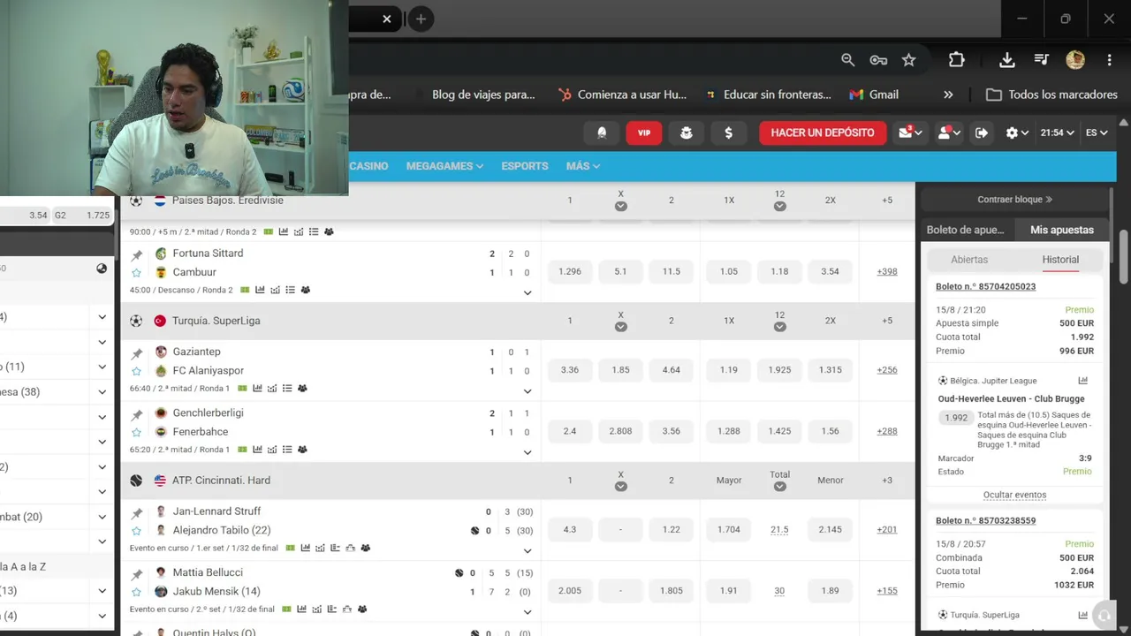Open the incognito agent icon in header
1131x636 pixels.
(x=687, y=132)
